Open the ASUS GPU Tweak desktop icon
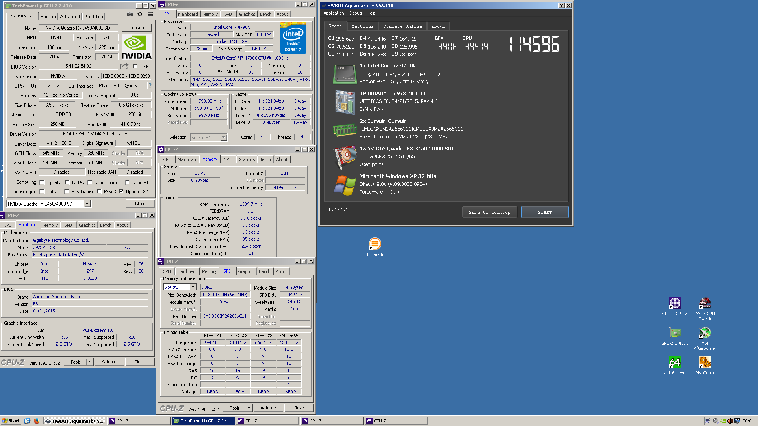The width and height of the screenshot is (758, 426). (705, 309)
